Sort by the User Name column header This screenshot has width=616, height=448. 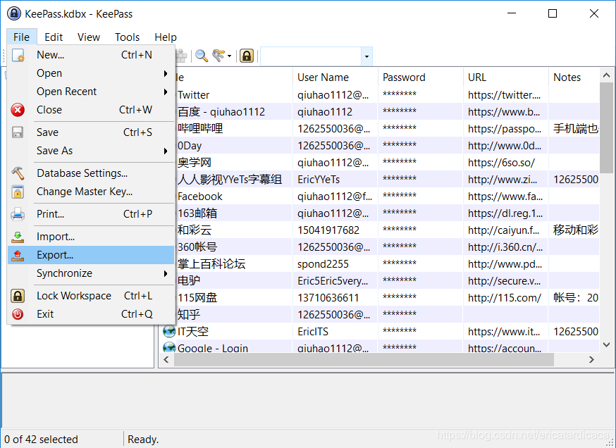(335, 77)
